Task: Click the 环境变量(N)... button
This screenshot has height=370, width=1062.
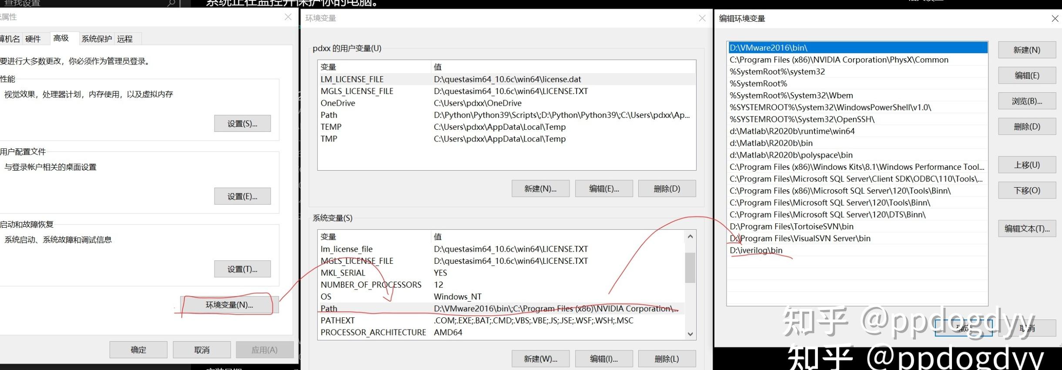Action: (229, 305)
